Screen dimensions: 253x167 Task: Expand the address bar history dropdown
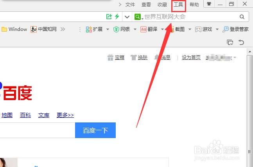tap(127, 17)
